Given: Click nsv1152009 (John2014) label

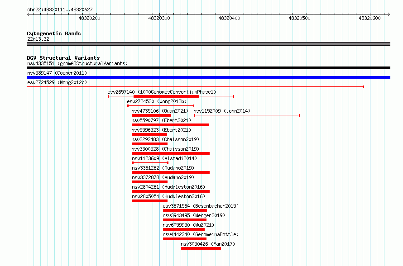Looking at the screenshot, I should click(x=222, y=111).
